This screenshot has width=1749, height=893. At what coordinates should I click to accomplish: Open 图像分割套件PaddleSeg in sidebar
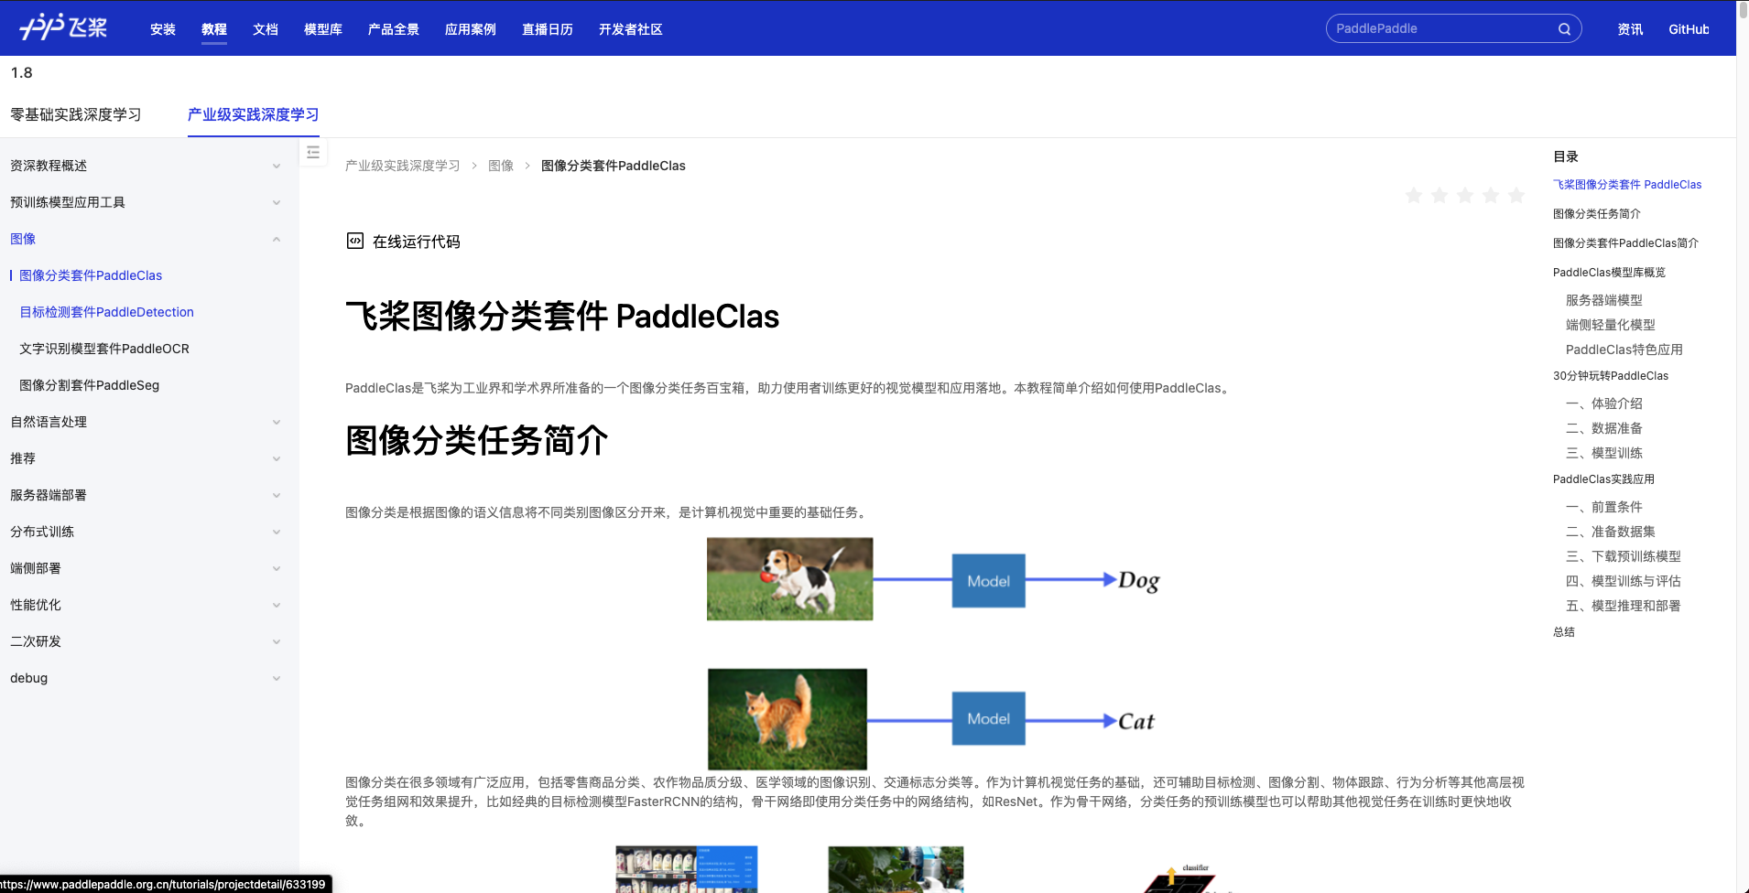pos(90,385)
